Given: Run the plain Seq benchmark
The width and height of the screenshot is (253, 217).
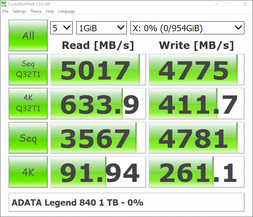Looking at the screenshot, I should 28,138.
